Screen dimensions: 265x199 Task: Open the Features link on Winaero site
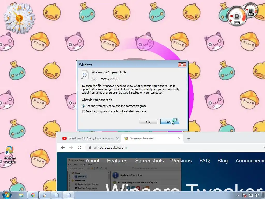pos(117,161)
